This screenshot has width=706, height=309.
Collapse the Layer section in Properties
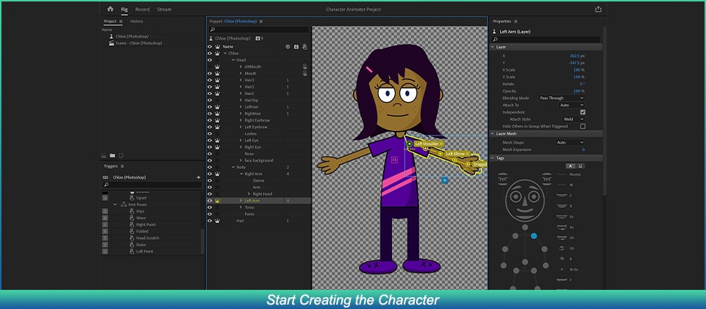pyautogui.click(x=492, y=47)
